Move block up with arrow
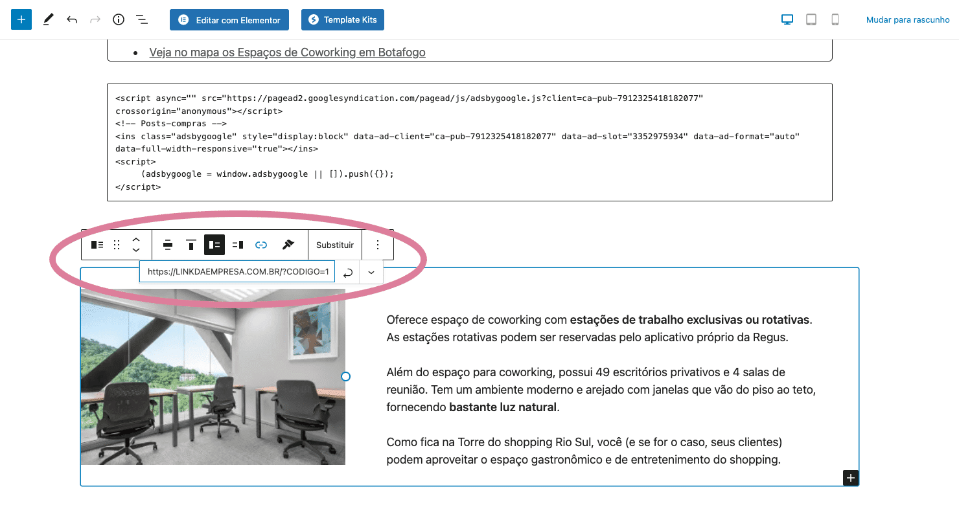 click(x=136, y=240)
